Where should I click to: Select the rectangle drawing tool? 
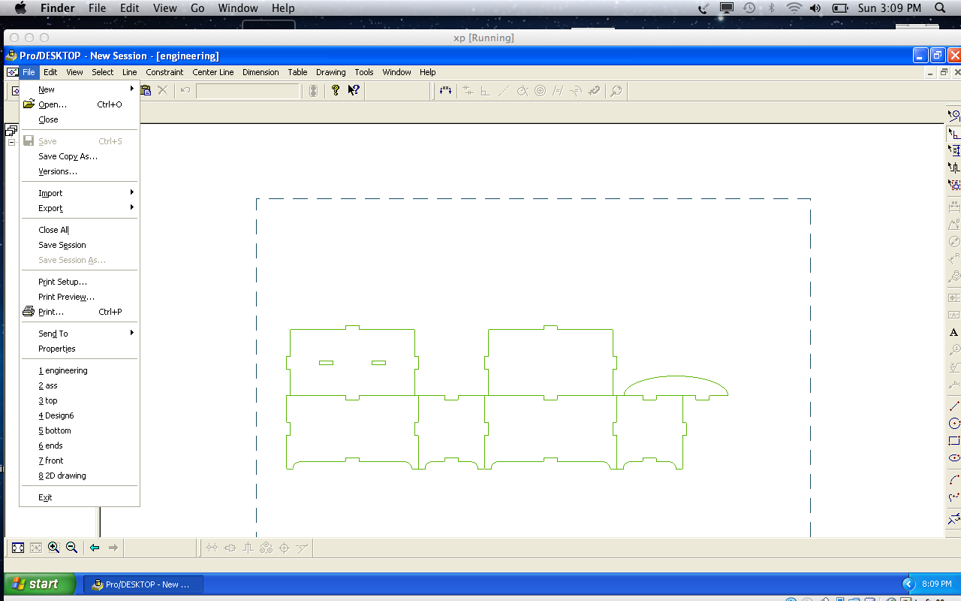click(x=953, y=441)
